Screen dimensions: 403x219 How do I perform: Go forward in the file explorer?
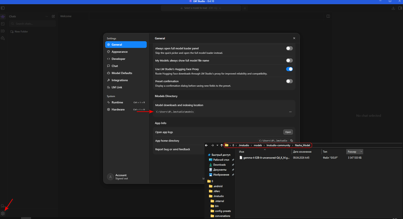click(212, 145)
